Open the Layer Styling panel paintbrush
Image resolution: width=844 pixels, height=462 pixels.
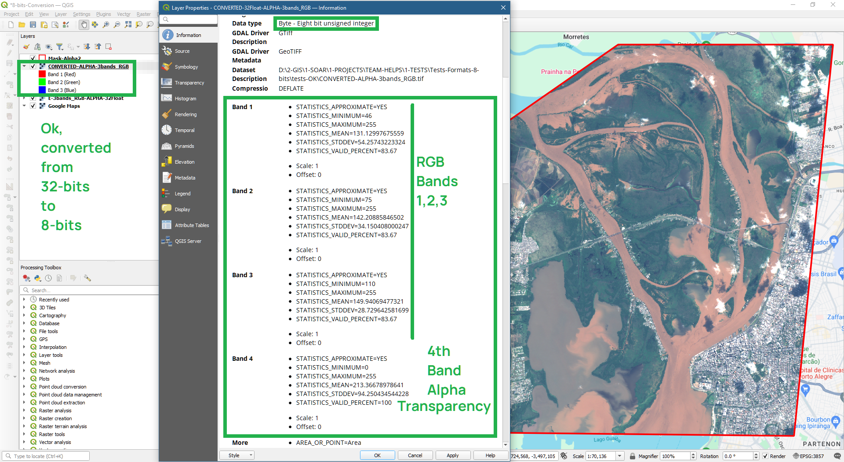(x=26, y=47)
